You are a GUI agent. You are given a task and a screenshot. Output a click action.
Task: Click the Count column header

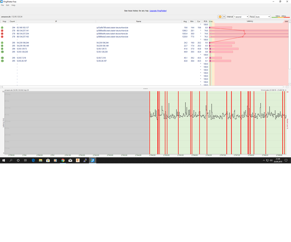12,22
